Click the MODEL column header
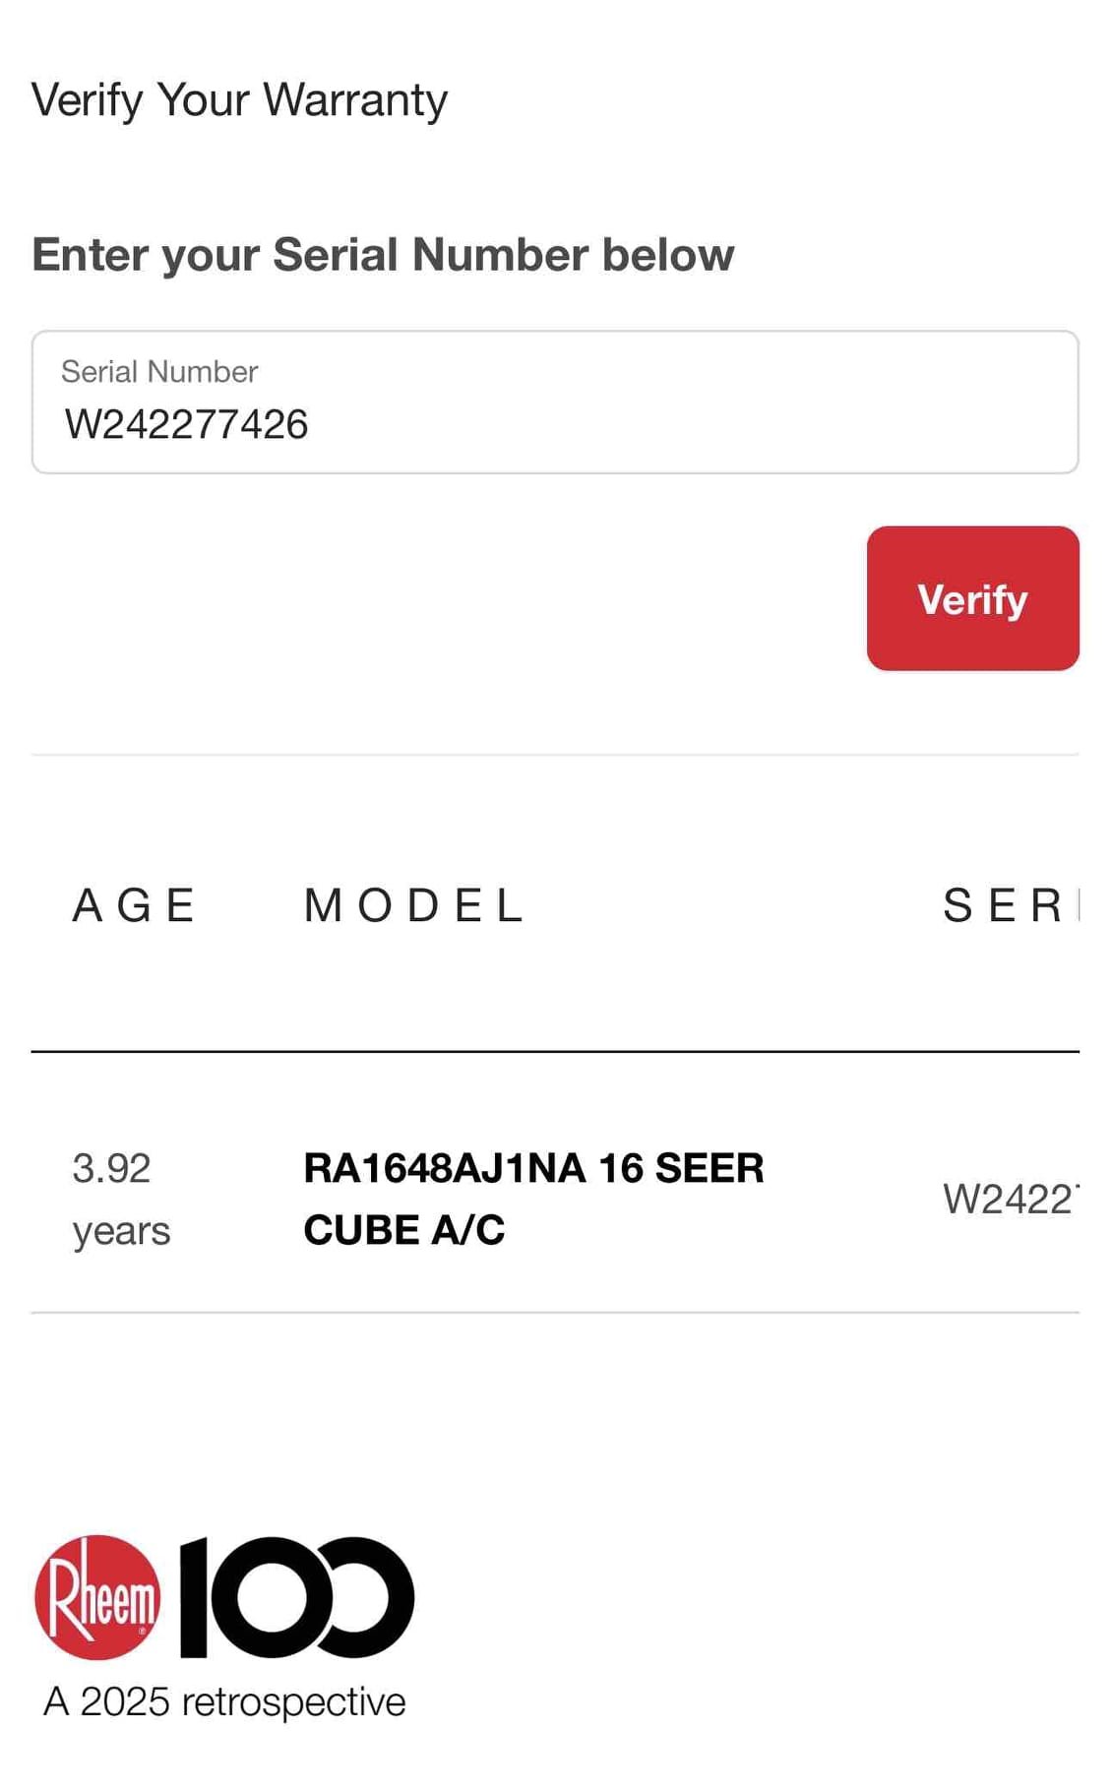 [x=413, y=905]
